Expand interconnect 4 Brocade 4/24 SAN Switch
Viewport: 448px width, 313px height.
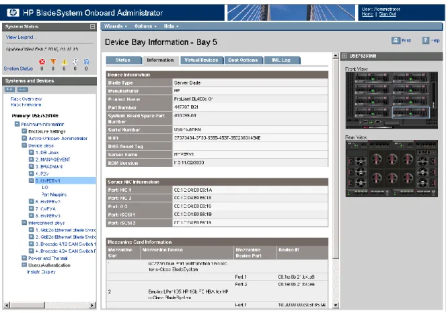(x=31, y=250)
